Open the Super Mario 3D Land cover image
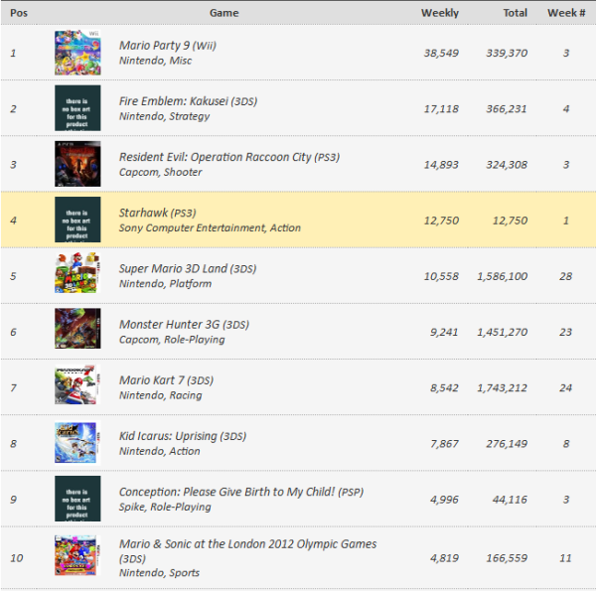This screenshot has height=591, width=596. pos(77,275)
